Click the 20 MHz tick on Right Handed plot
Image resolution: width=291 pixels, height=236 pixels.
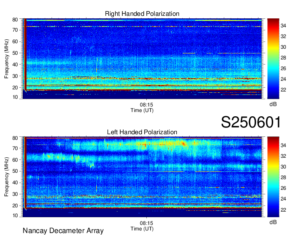coord(15,88)
